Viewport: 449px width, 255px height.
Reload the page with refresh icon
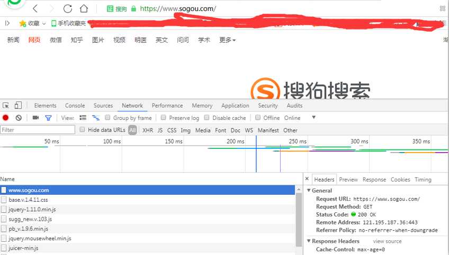(68, 8)
